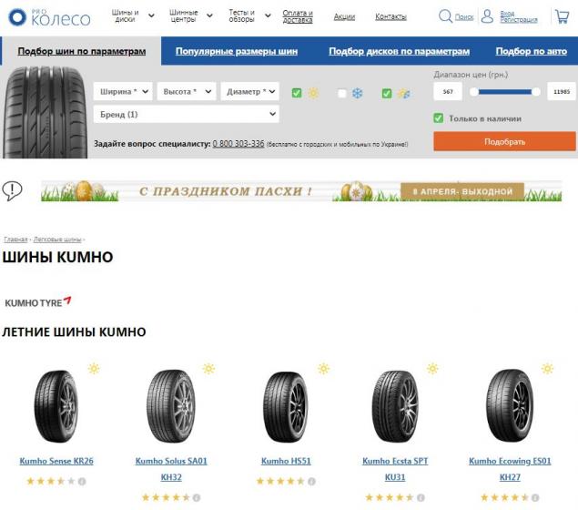Open the Диаметр dropdown
The image size is (578, 510).
click(250, 91)
